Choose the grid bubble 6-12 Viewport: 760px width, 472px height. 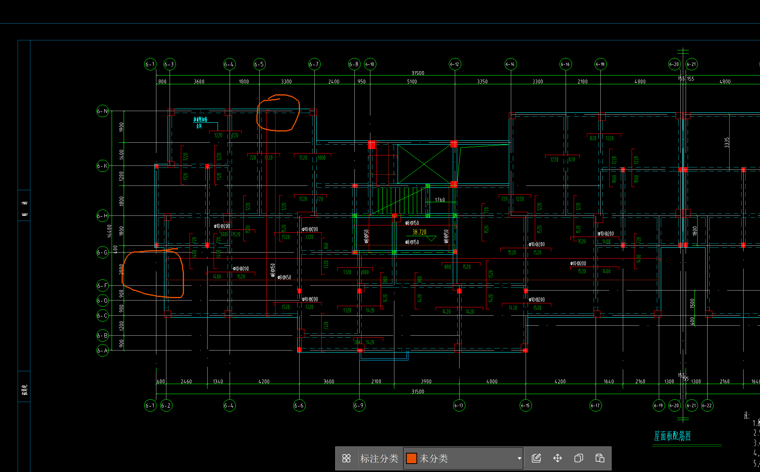click(x=455, y=64)
